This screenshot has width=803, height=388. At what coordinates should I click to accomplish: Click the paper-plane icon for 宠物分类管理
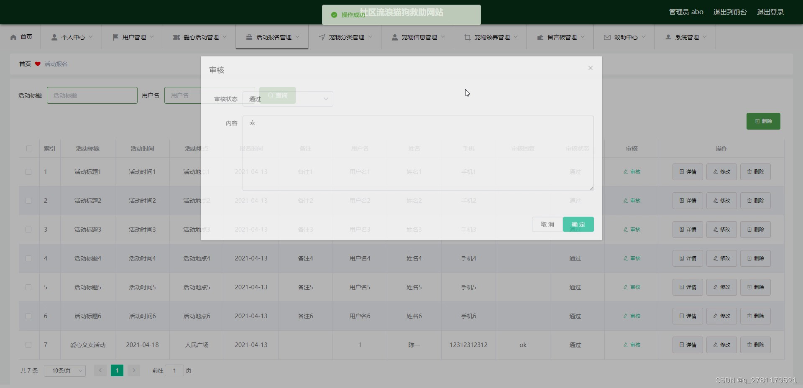[322, 37]
